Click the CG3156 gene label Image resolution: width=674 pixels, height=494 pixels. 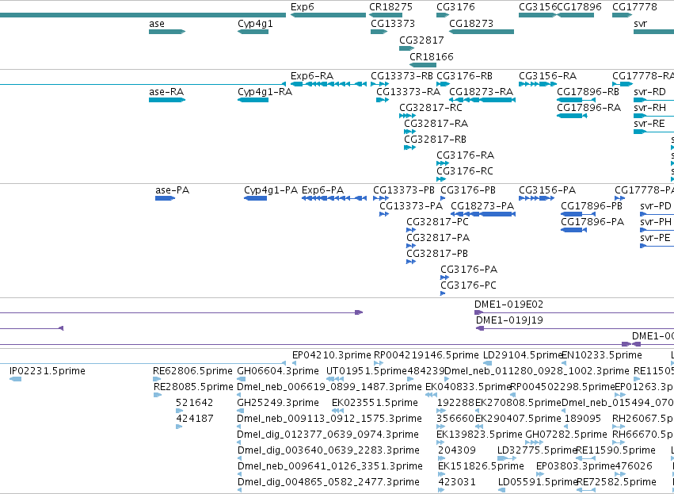[x=538, y=7]
